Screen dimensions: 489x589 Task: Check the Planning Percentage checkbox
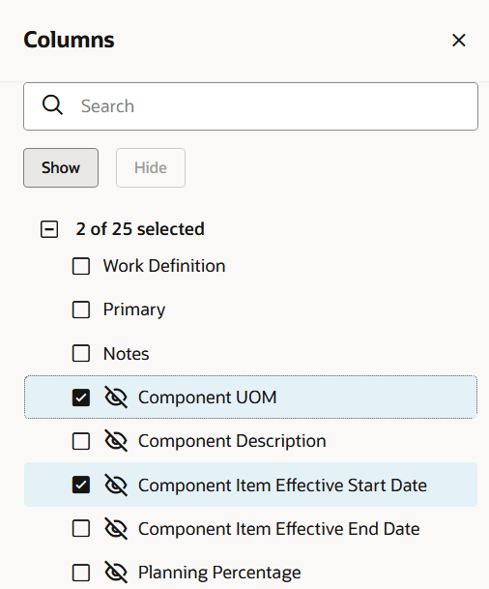coord(81,573)
